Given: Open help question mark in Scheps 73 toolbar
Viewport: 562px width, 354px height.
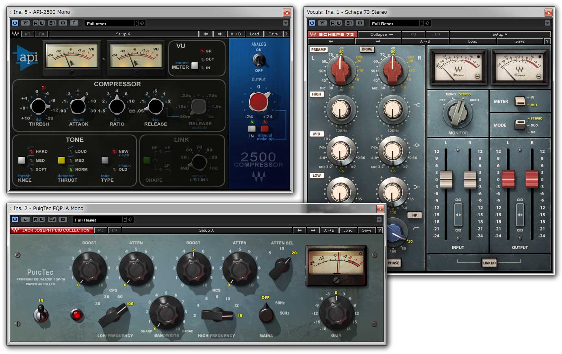Looking at the screenshot, I should 547,41.
